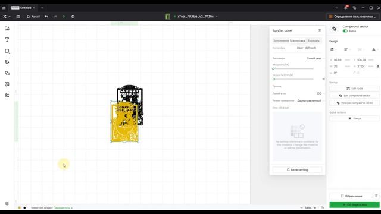Open the align options dropdown
Screen dimensions: 381x214
[347, 49]
